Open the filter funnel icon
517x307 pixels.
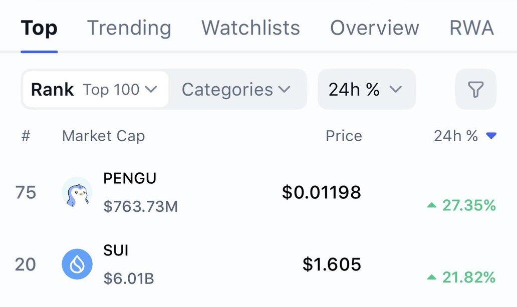coord(475,90)
